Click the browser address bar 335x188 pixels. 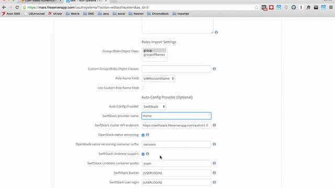click(x=139, y=7)
